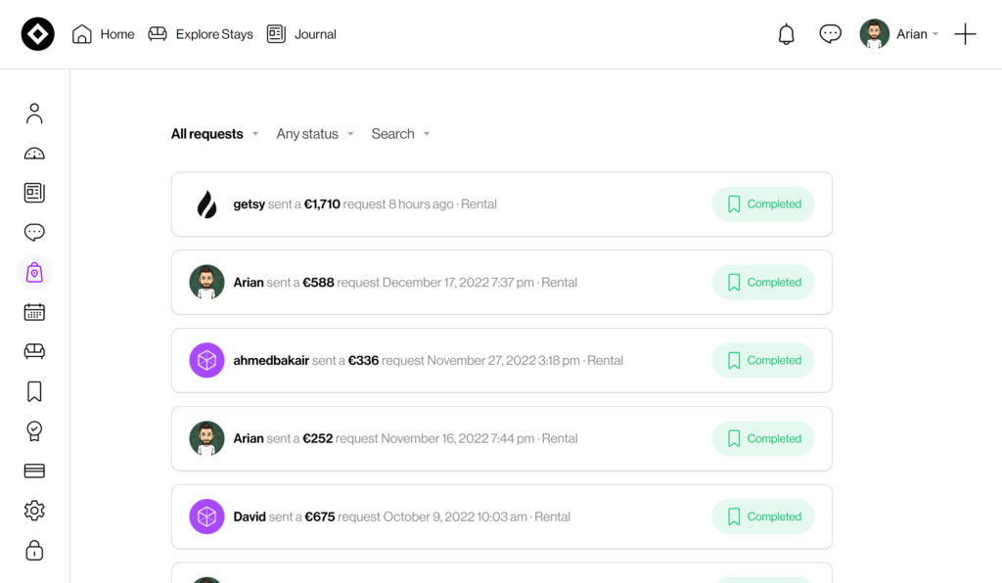The width and height of the screenshot is (1002, 583).
Task: Open the Arian user account menu
Action: click(x=899, y=34)
